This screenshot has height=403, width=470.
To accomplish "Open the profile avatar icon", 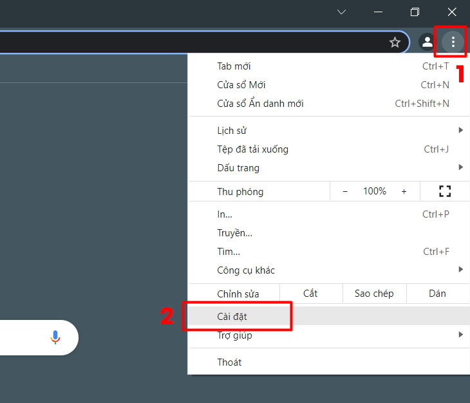I will pyautogui.click(x=427, y=42).
